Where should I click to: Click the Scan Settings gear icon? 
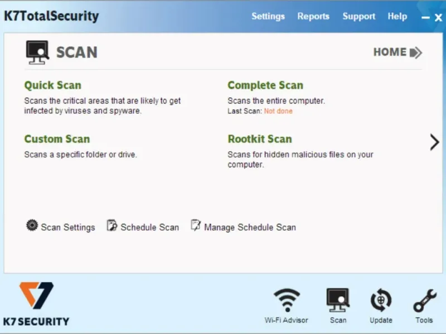[32, 225]
